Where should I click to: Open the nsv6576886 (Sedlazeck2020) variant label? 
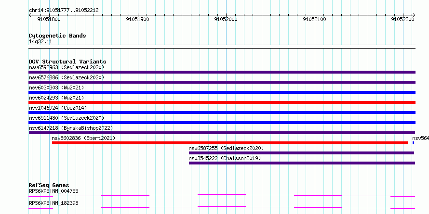[67, 77]
